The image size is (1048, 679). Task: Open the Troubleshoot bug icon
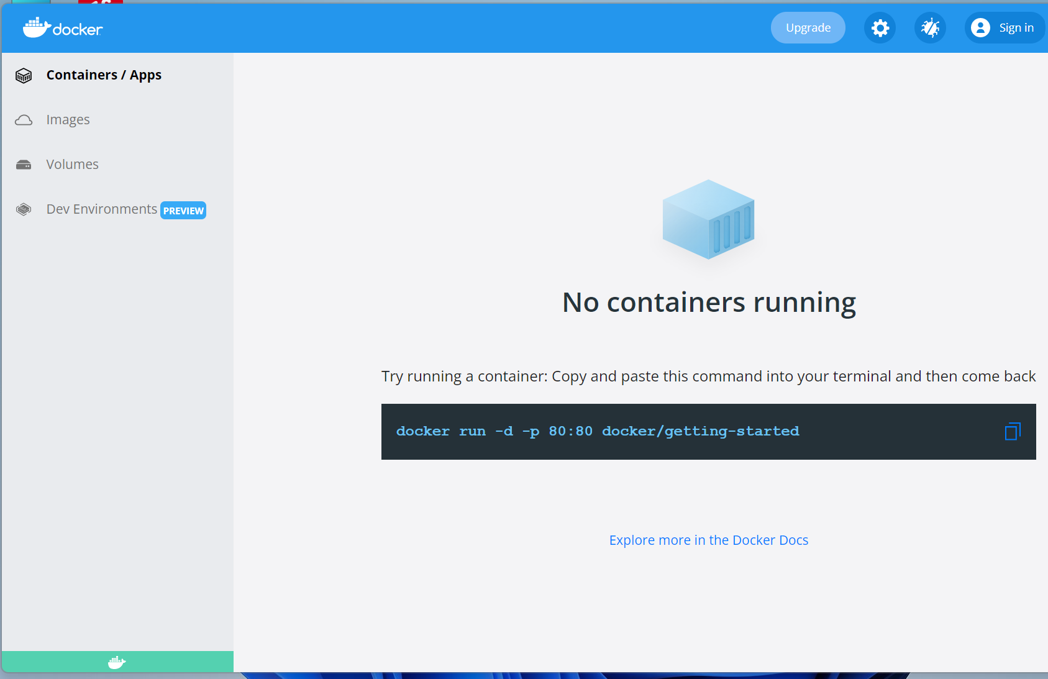930,27
